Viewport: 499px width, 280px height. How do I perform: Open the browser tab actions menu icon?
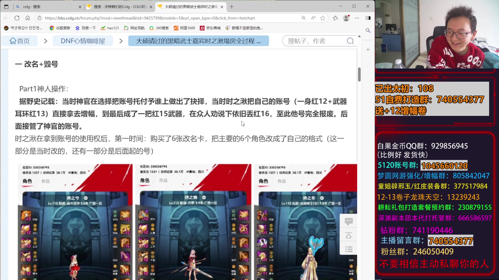[6, 7]
